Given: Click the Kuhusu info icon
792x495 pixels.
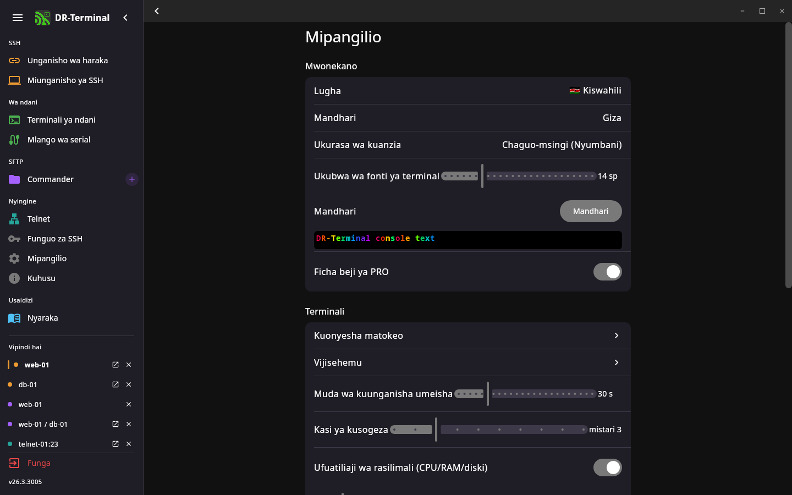Looking at the screenshot, I should (x=14, y=278).
